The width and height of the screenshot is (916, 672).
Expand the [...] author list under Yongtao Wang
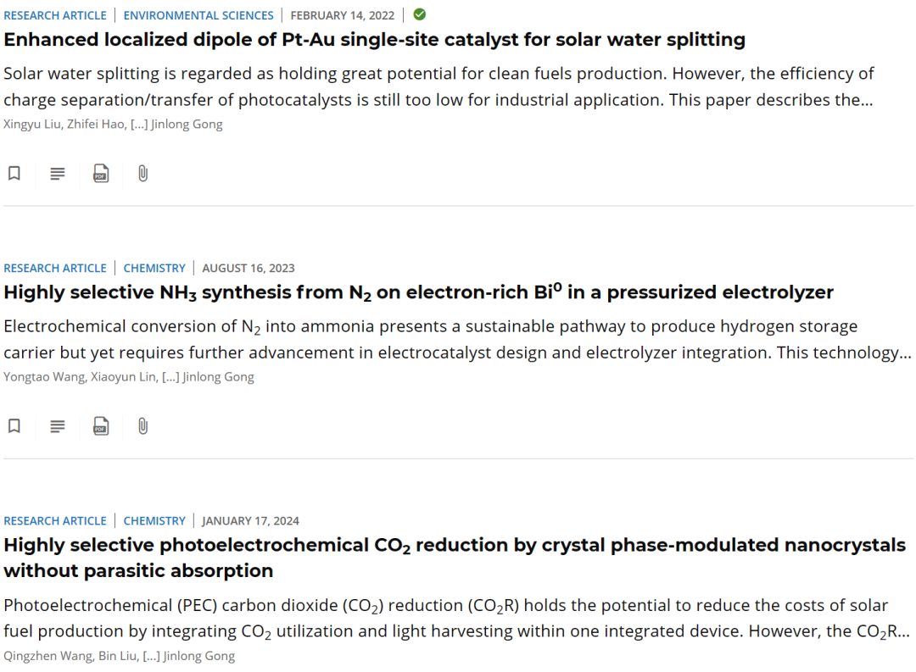coord(170,377)
